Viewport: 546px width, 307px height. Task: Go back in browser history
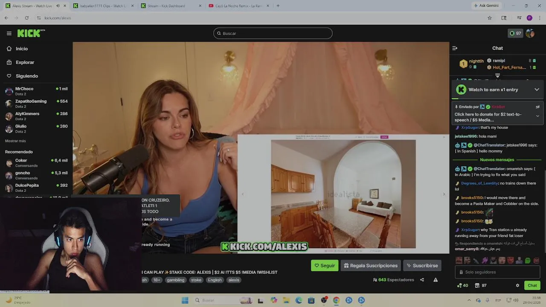point(6,18)
